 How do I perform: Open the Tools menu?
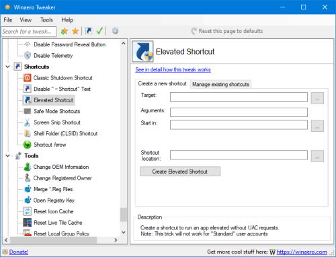tap(46, 20)
